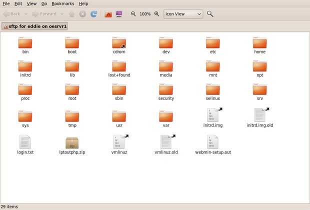Open the search magnifier icon
Screen dimensions: 310x210
coord(210,14)
